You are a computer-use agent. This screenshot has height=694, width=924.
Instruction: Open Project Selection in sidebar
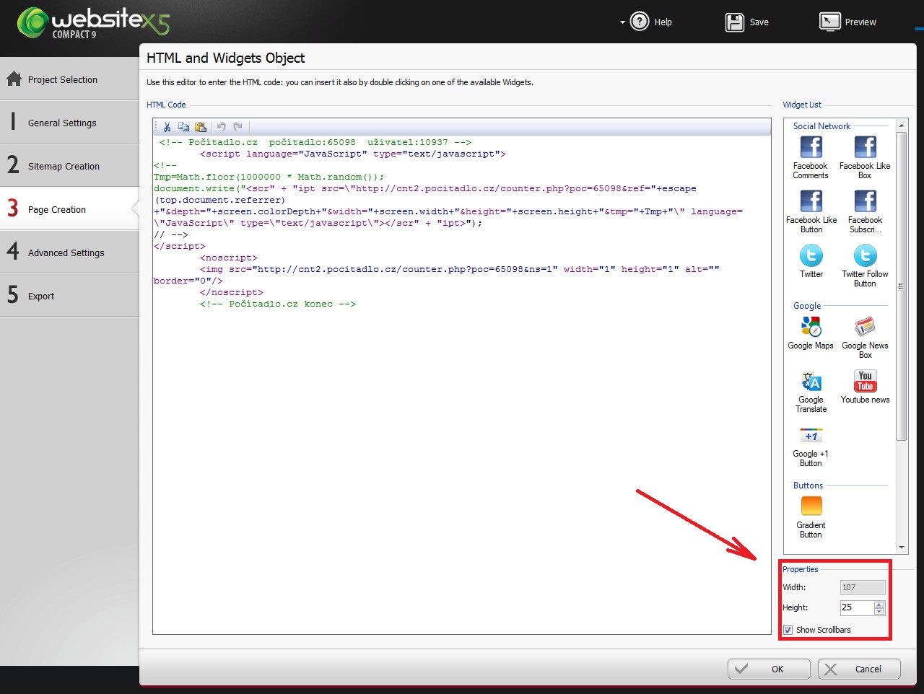[x=69, y=79]
